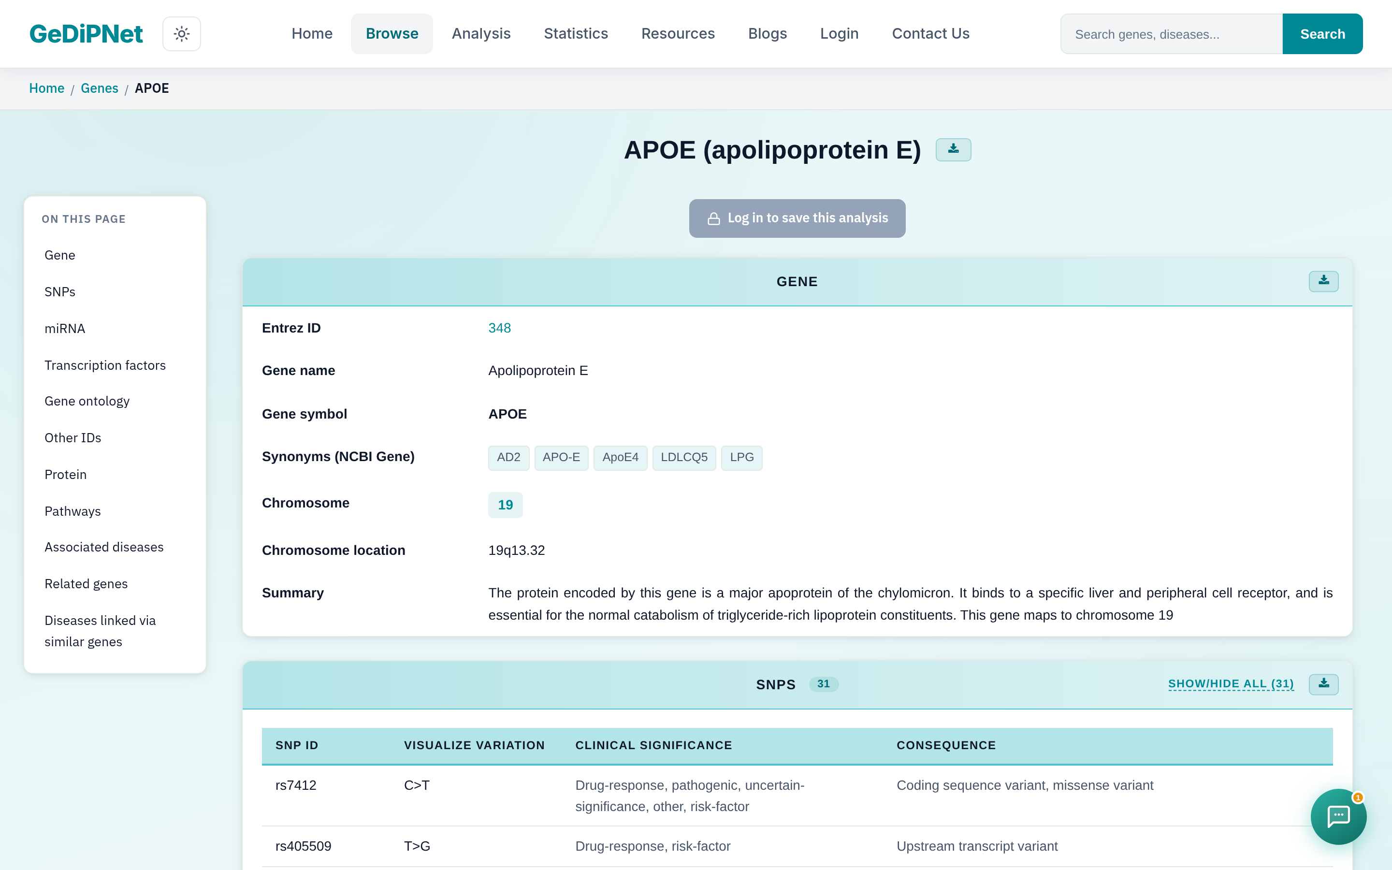Jump to Gene ontology section
Viewport: 1392px width, 870px height.
tap(87, 401)
